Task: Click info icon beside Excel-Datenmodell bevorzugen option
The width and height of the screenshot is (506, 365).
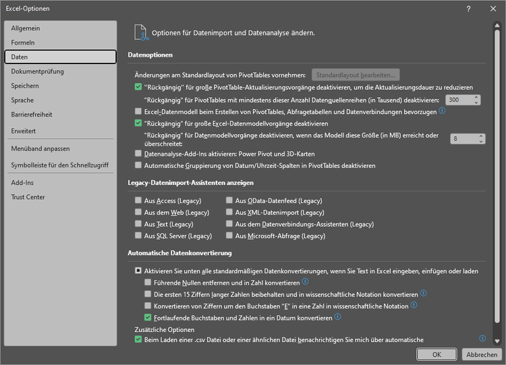Action: coord(443,111)
